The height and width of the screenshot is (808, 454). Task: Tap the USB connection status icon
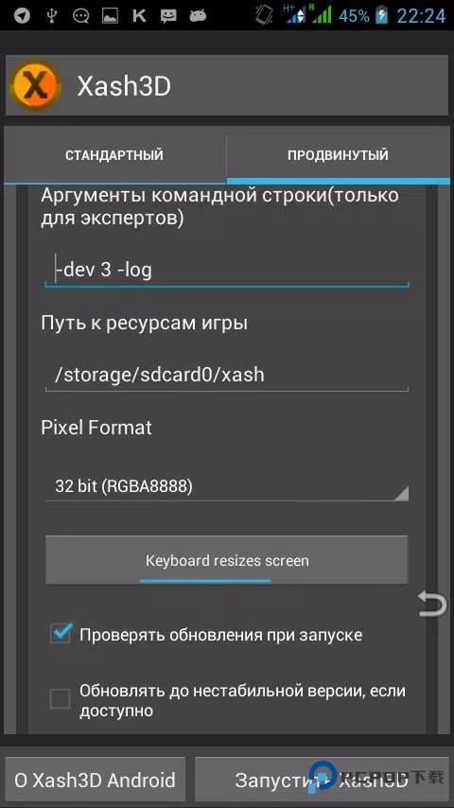click(50, 15)
